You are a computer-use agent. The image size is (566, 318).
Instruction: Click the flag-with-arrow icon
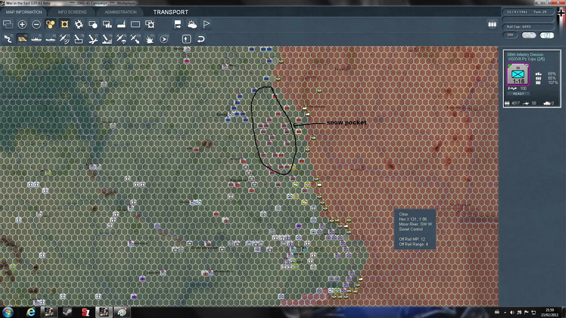178,24
